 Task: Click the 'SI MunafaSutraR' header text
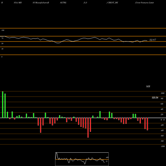[41, 3]
